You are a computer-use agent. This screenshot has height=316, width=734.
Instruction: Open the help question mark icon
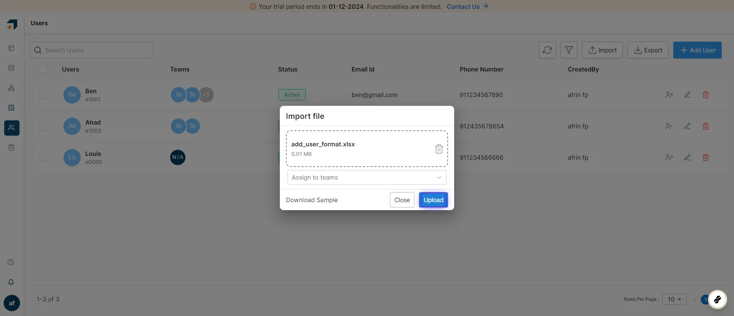click(11, 262)
